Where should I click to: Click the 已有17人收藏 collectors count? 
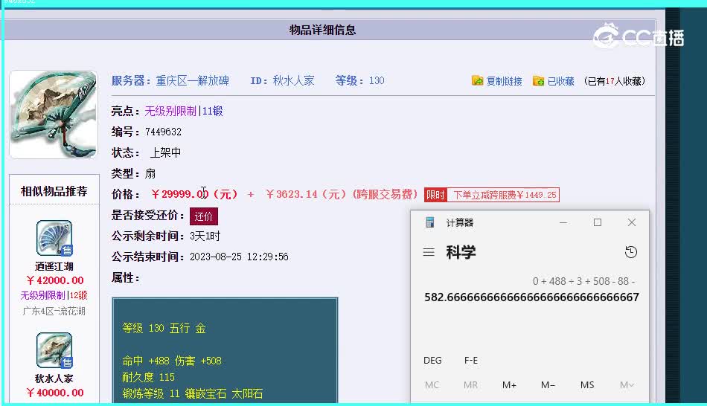[x=615, y=81]
